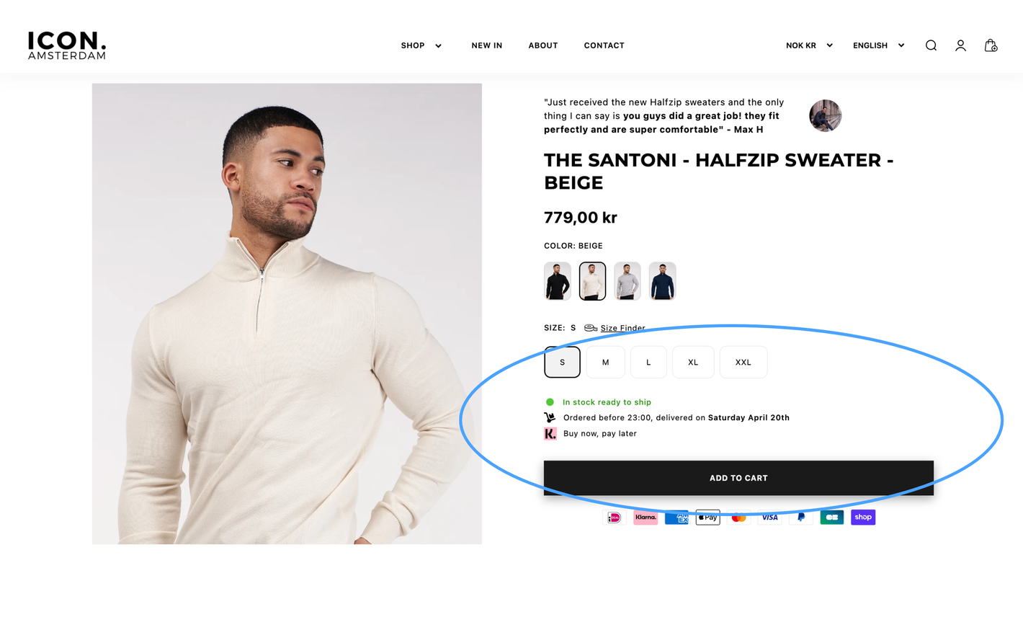Click the main product photo

[x=287, y=314]
